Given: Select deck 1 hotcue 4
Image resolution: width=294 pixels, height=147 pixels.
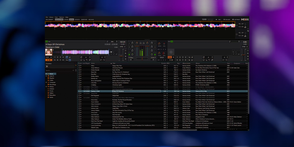Looking at the screenshot, I should pos(63,57).
